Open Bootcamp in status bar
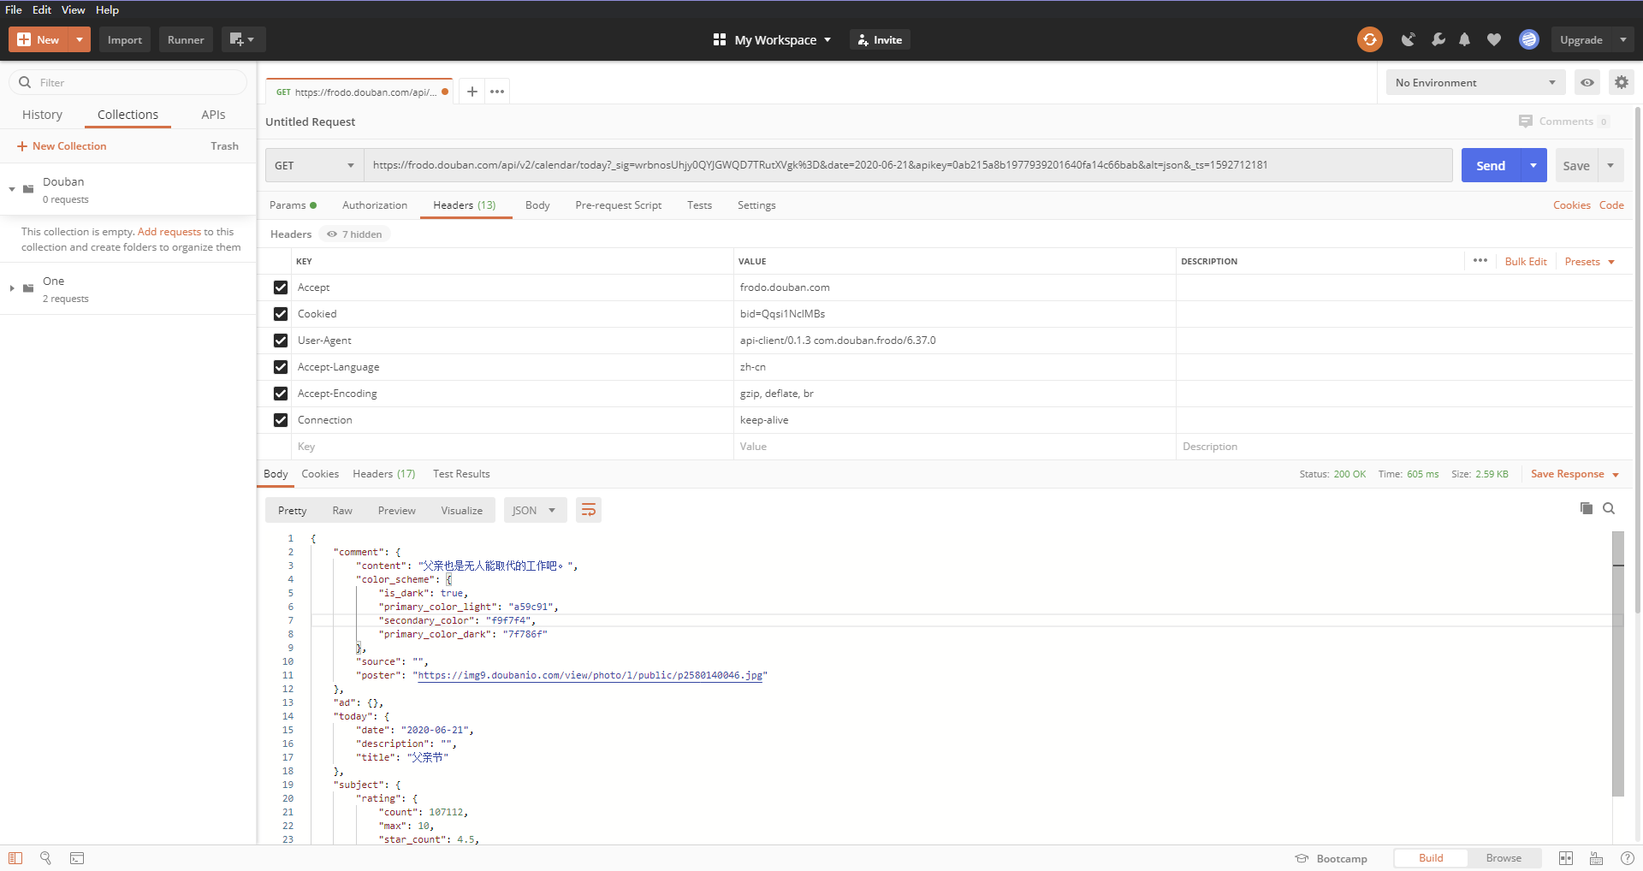 click(x=1332, y=858)
